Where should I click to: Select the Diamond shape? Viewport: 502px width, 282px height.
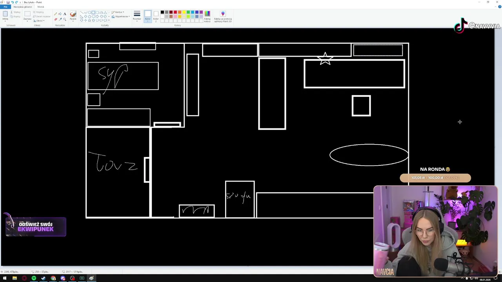85,16
